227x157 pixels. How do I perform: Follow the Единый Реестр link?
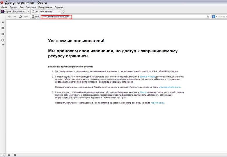click(147, 77)
